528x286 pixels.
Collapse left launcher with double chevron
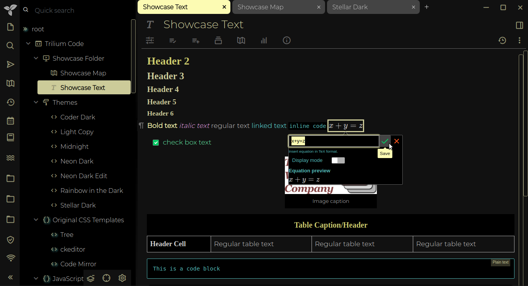coord(10,277)
